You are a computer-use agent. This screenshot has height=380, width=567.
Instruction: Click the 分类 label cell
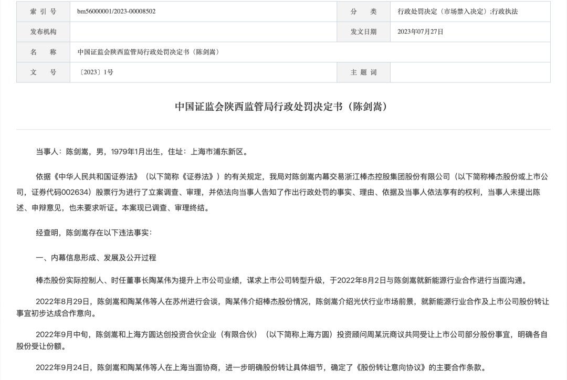364,11
